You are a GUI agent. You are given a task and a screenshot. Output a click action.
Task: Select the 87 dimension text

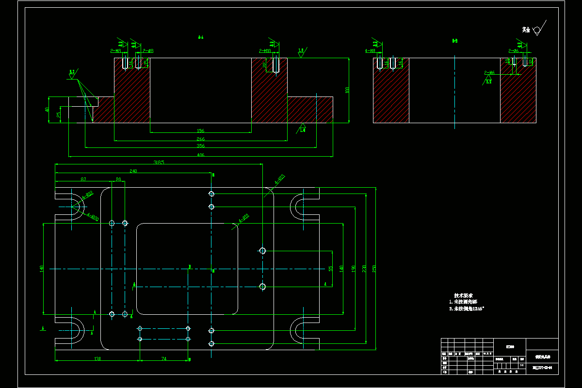83,179
